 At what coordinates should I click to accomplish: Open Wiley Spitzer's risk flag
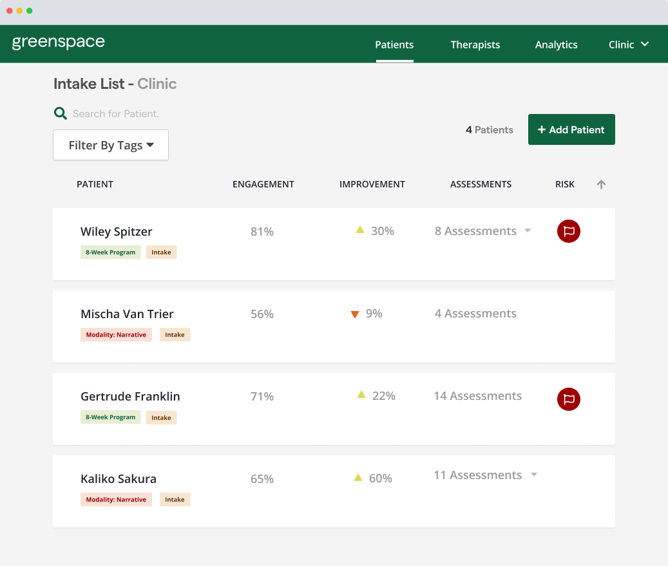click(568, 231)
